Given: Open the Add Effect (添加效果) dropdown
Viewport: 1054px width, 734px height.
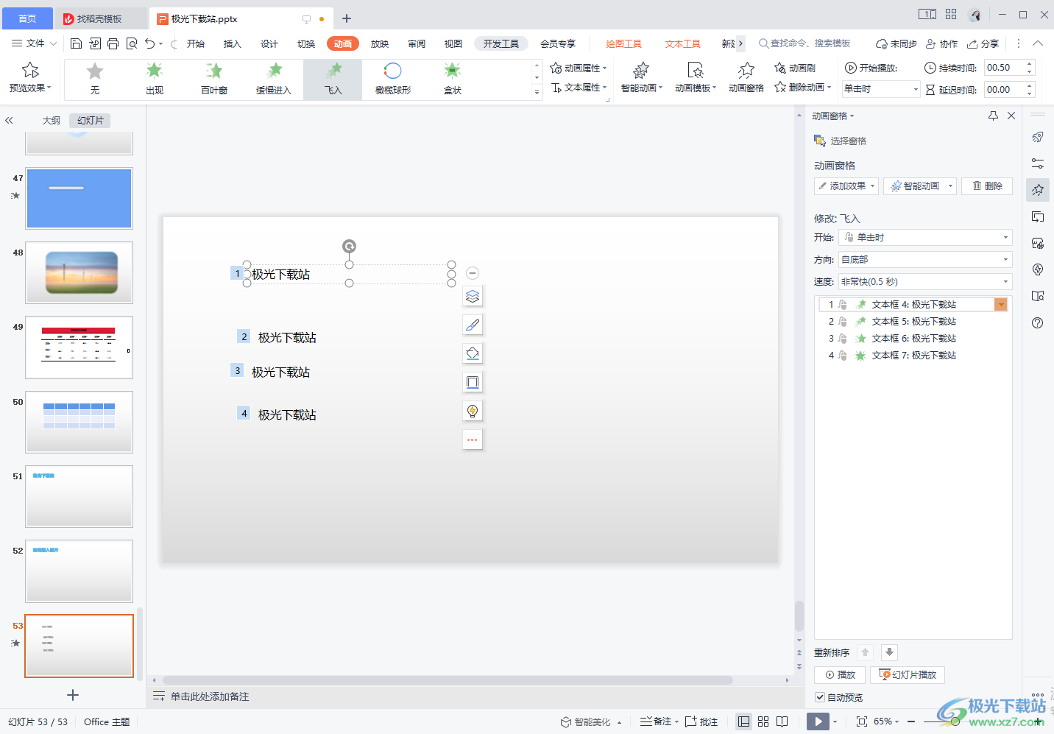Looking at the screenshot, I should [x=846, y=186].
